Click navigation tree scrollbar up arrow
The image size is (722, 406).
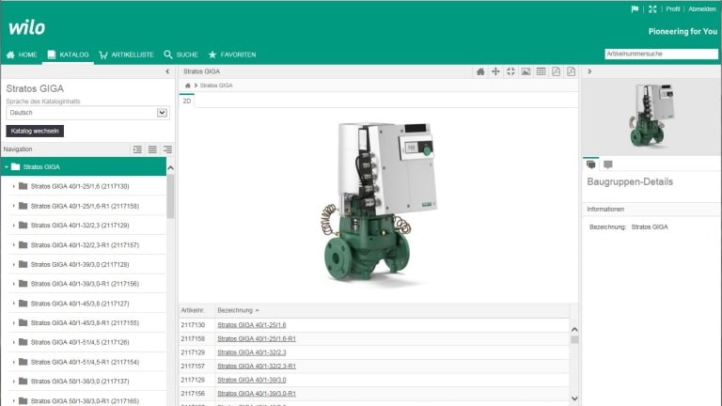(x=170, y=168)
